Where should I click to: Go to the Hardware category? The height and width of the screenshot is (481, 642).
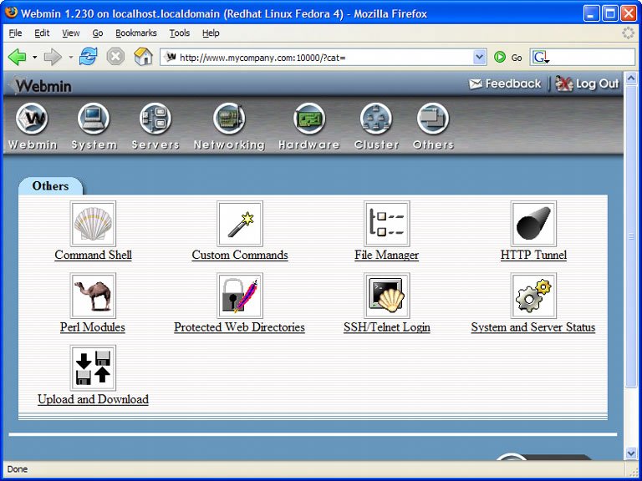[308, 119]
